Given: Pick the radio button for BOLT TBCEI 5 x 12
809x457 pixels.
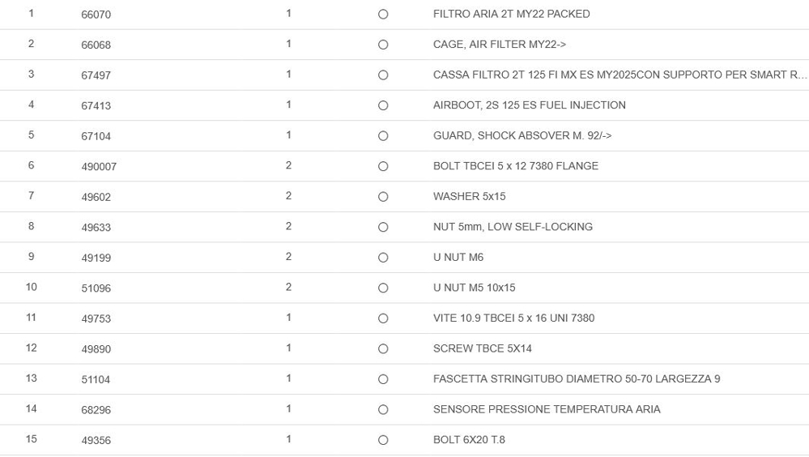Looking at the screenshot, I should coord(383,166).
